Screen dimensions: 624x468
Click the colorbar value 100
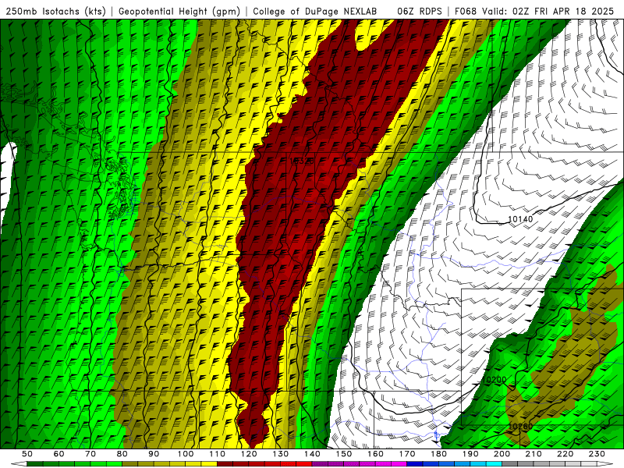(x=186, y=454)
